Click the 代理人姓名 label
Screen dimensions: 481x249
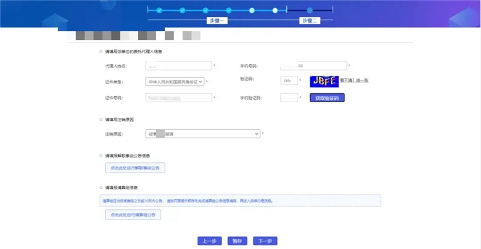tap(116, 66)
